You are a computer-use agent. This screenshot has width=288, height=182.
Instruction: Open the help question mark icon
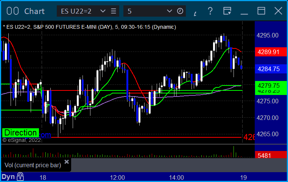click(210, 11)
